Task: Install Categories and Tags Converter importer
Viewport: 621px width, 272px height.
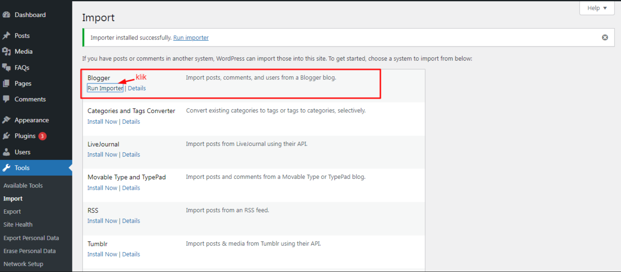Action: (102, 122)
